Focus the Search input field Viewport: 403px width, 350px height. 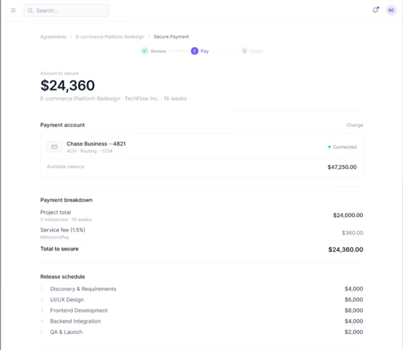[67, 10]
